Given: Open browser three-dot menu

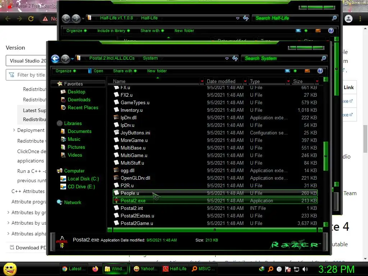Looking at the screenshot, I should [360, 19].
